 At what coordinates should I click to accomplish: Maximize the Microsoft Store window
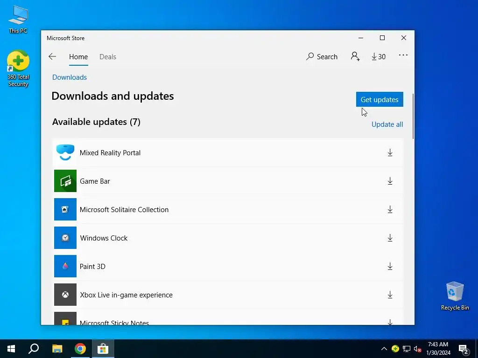tap(382, 38)
